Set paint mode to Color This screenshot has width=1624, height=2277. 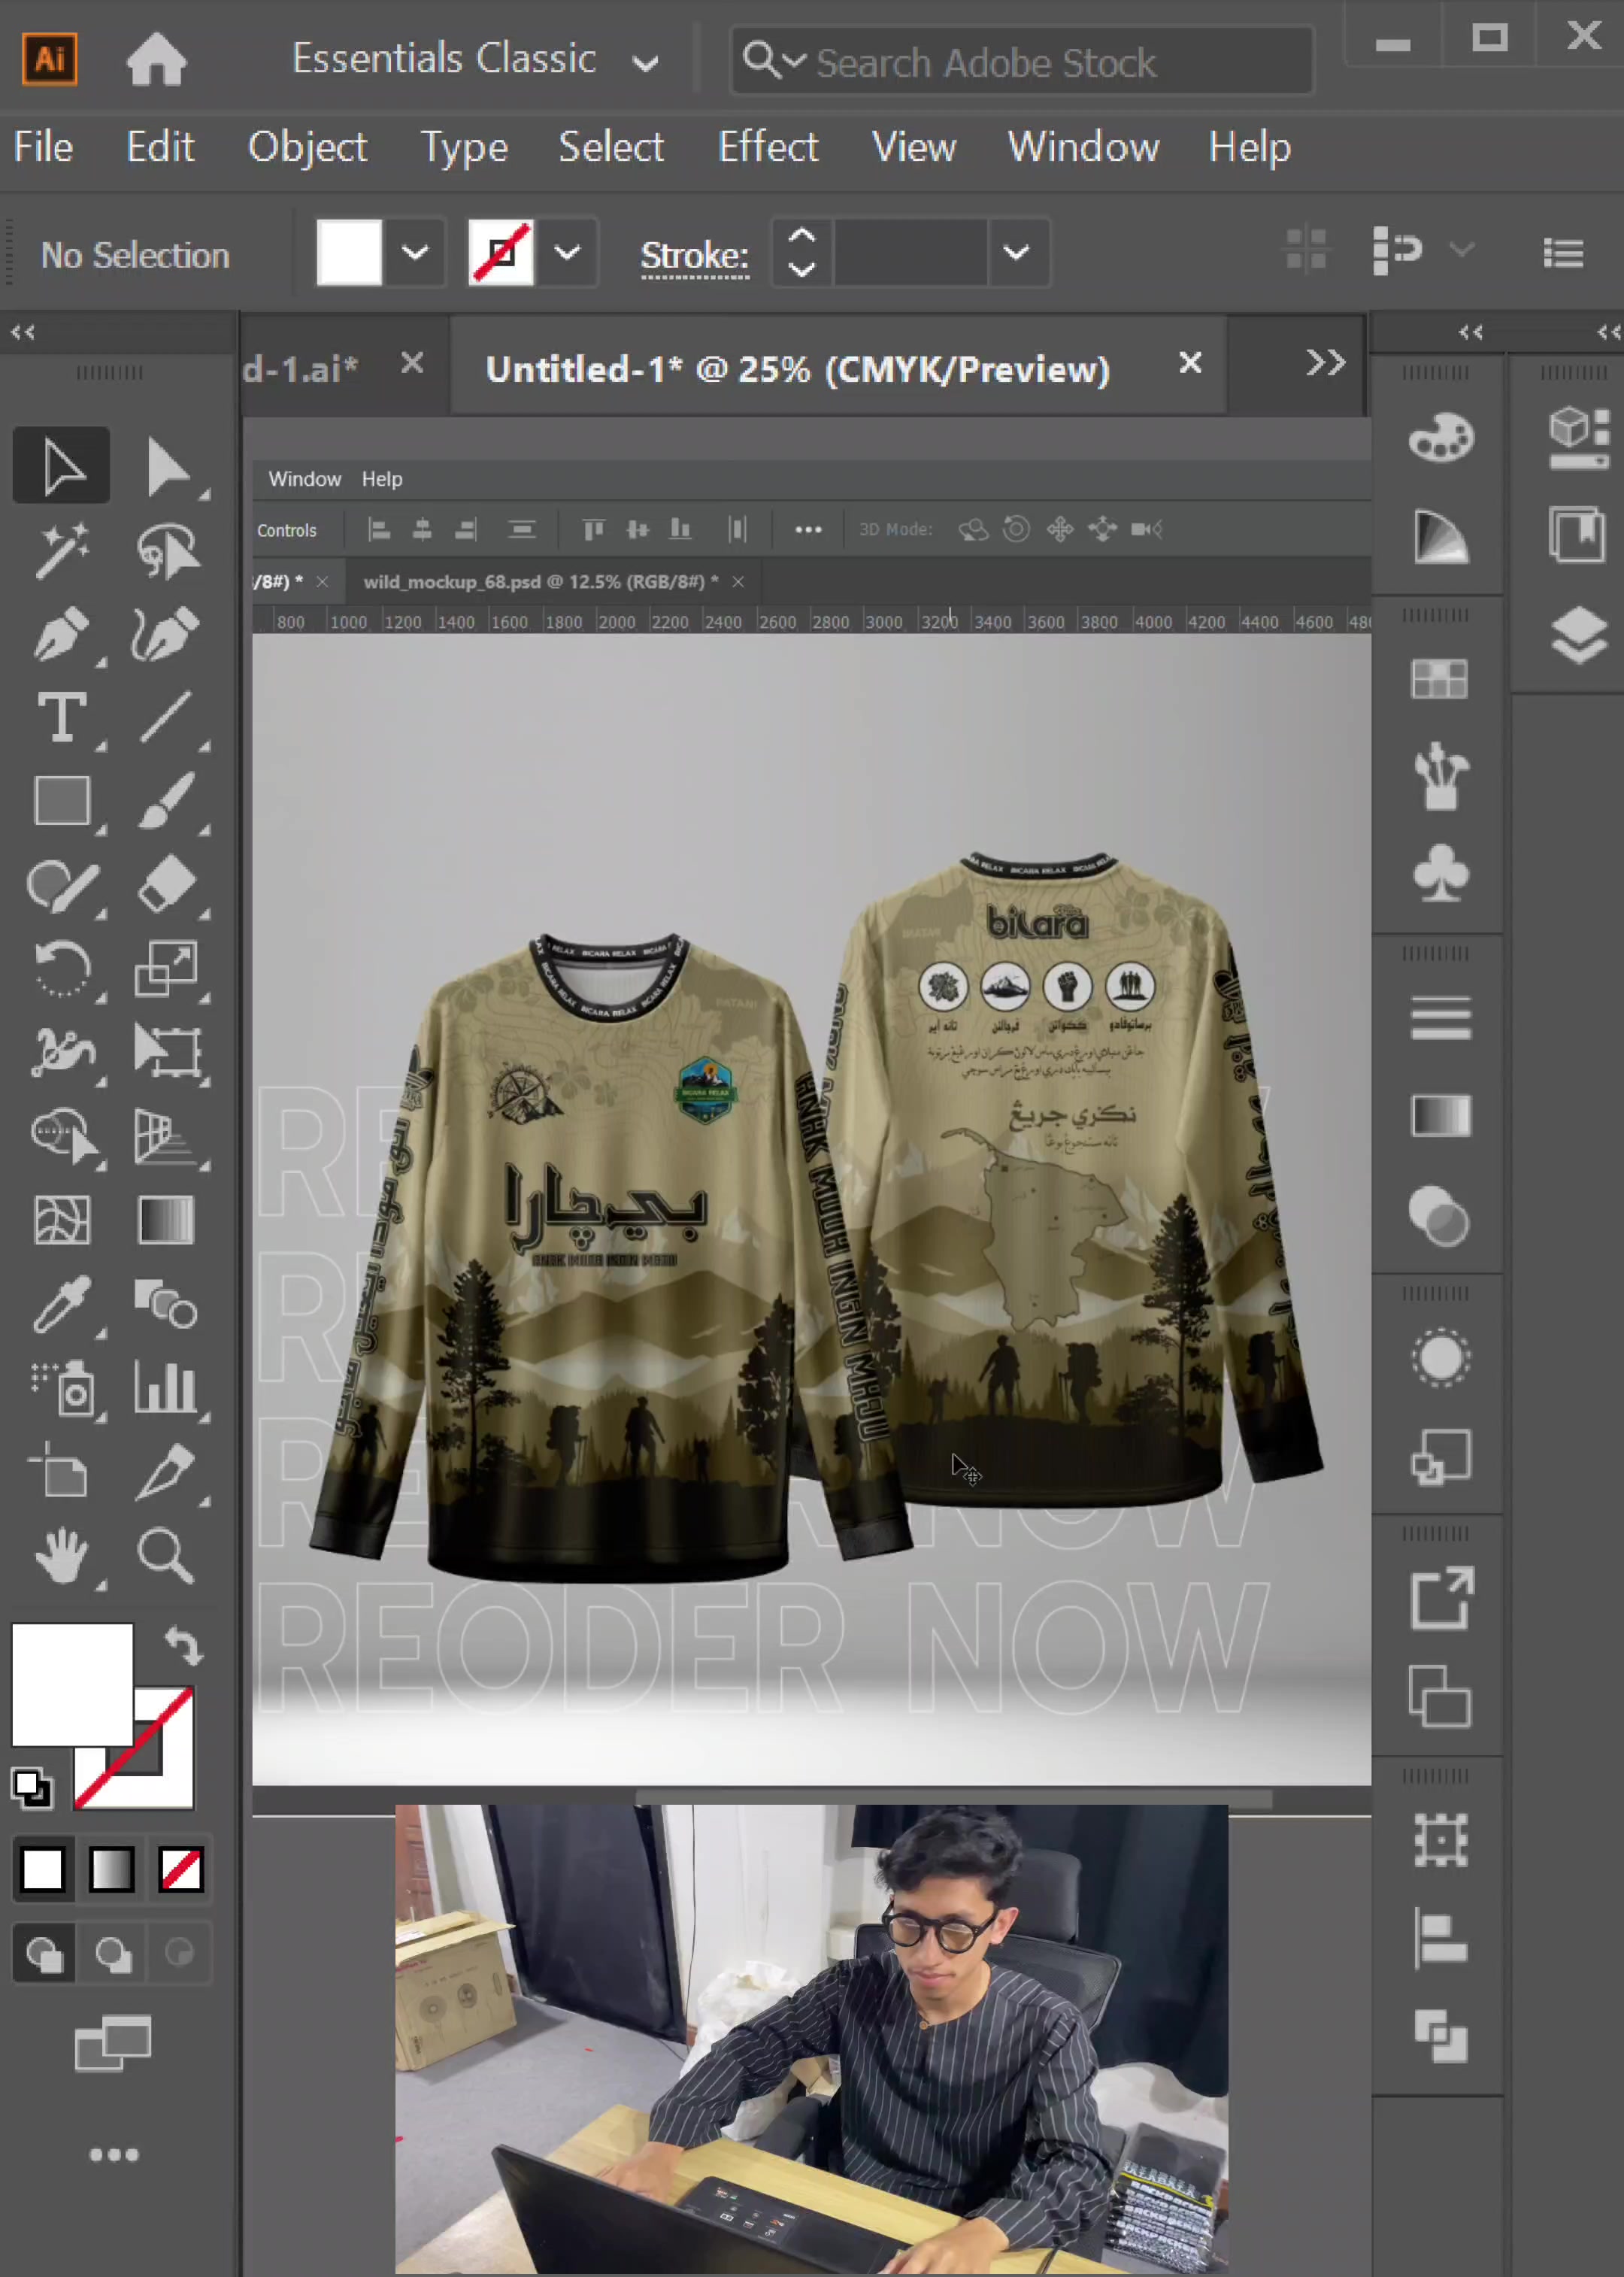42,1869
